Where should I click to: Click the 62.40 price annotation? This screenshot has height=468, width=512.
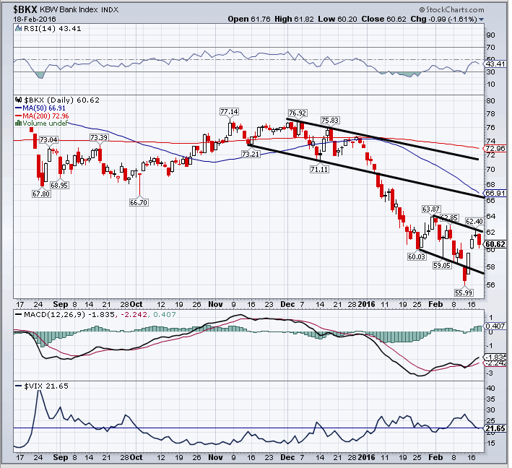click(474, 222)
